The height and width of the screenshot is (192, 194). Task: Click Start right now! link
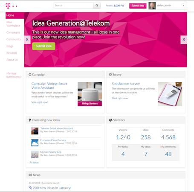120,98
